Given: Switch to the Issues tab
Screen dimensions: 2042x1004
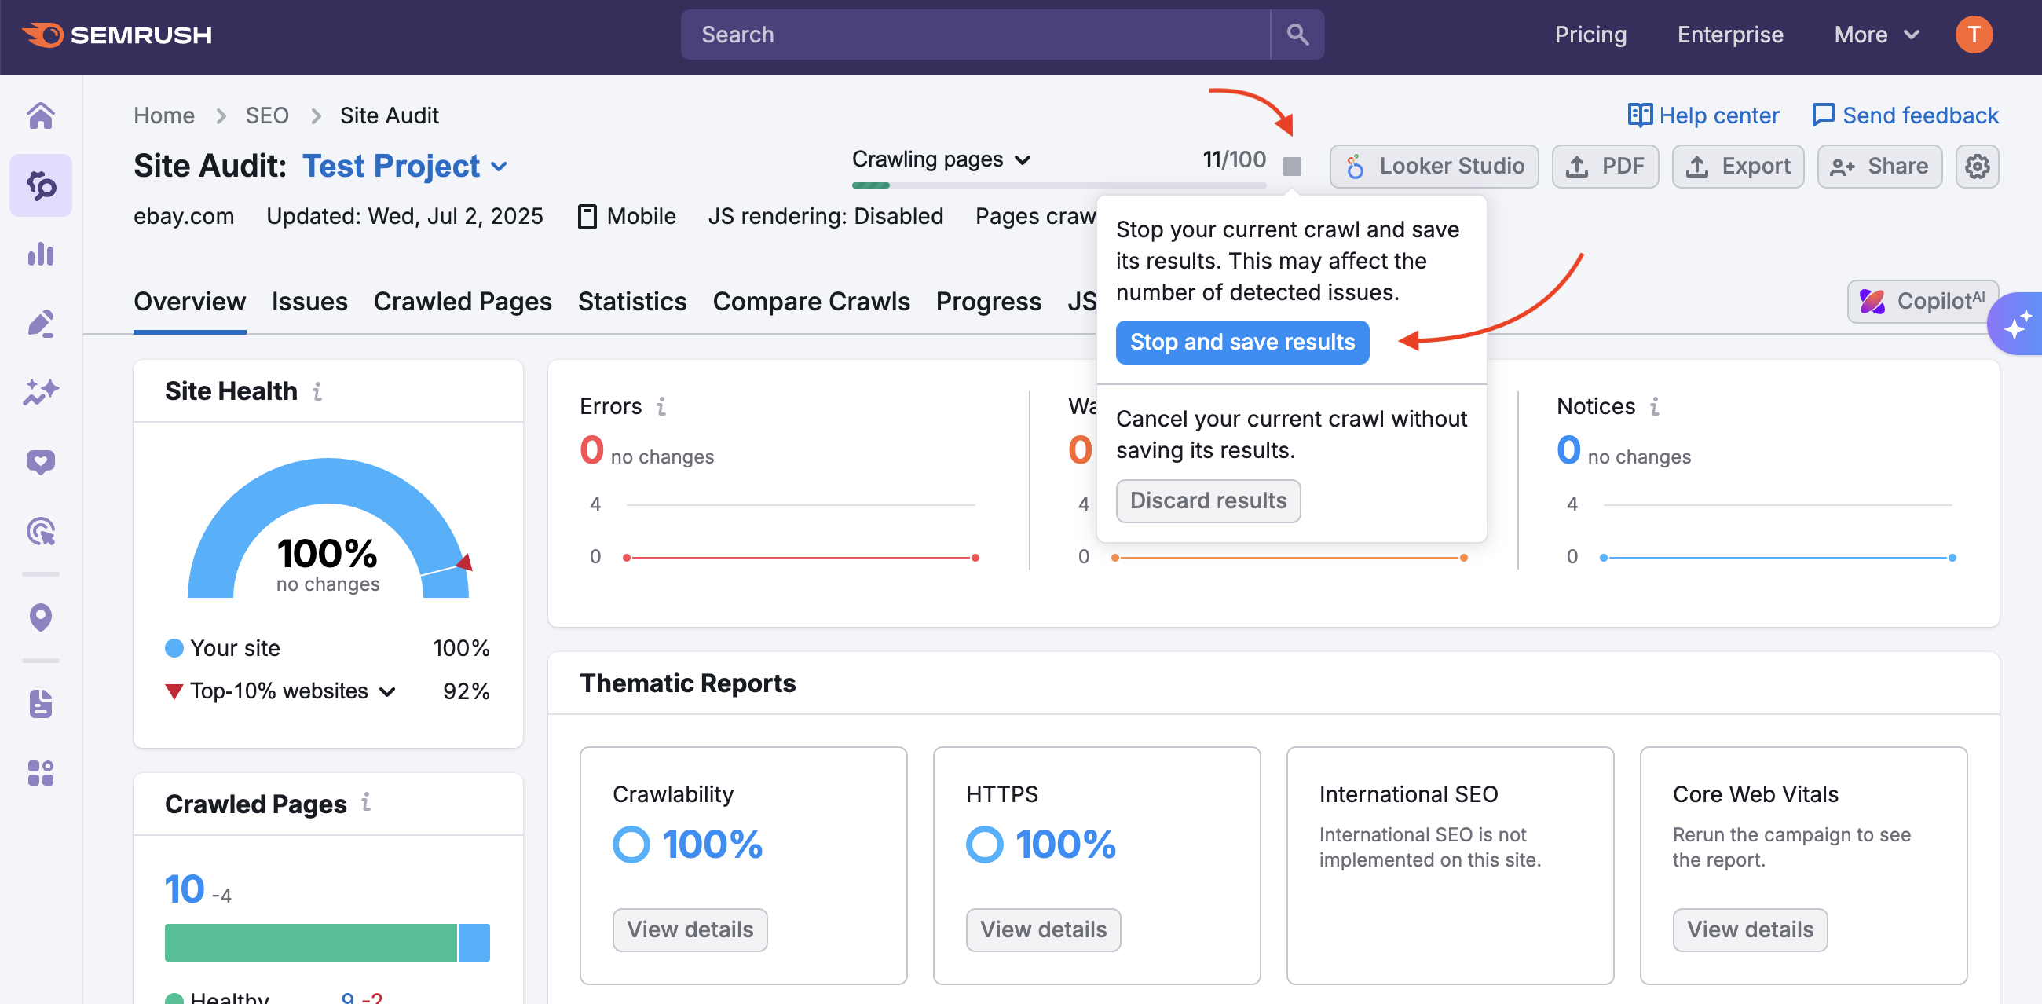Looking at the screenshot, I should coord(309,302).
